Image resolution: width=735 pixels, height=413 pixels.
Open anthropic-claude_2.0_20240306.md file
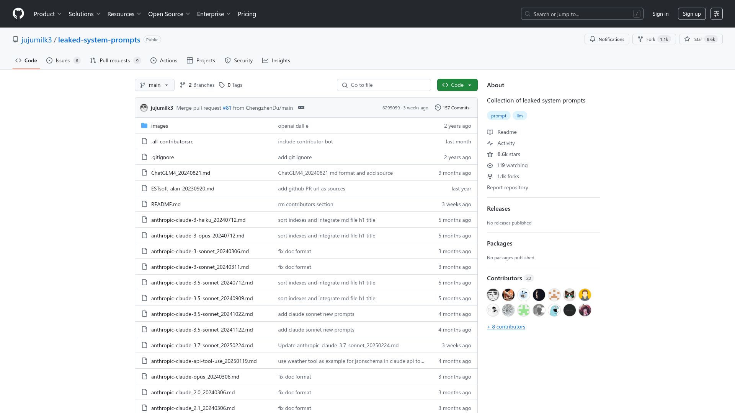tap(193, 393)
